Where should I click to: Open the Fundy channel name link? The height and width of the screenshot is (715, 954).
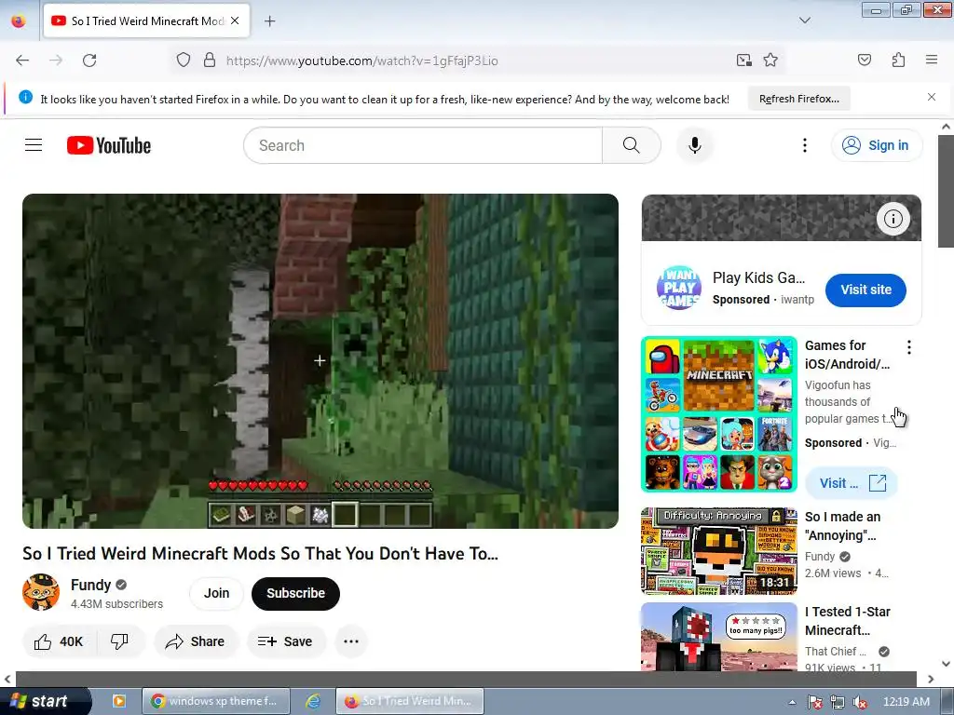[x=90, y=585]
